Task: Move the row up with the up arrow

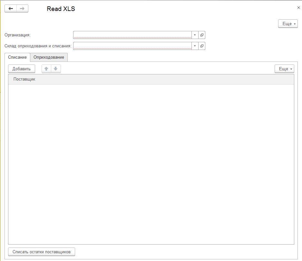Action: click(x=46, y=69)
